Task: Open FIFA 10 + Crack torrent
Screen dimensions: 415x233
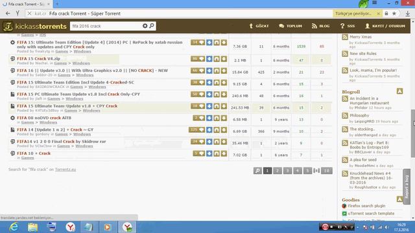Action: [x=34, y=153]
